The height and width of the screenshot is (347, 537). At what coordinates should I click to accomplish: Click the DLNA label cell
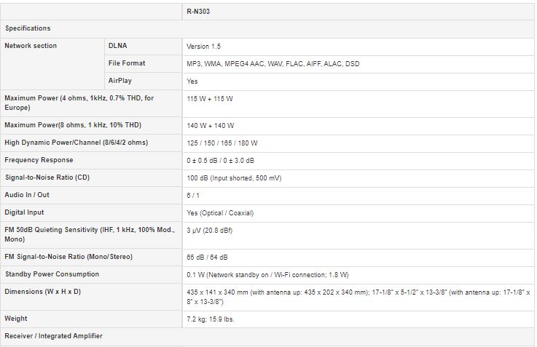[x=117, y=46]
